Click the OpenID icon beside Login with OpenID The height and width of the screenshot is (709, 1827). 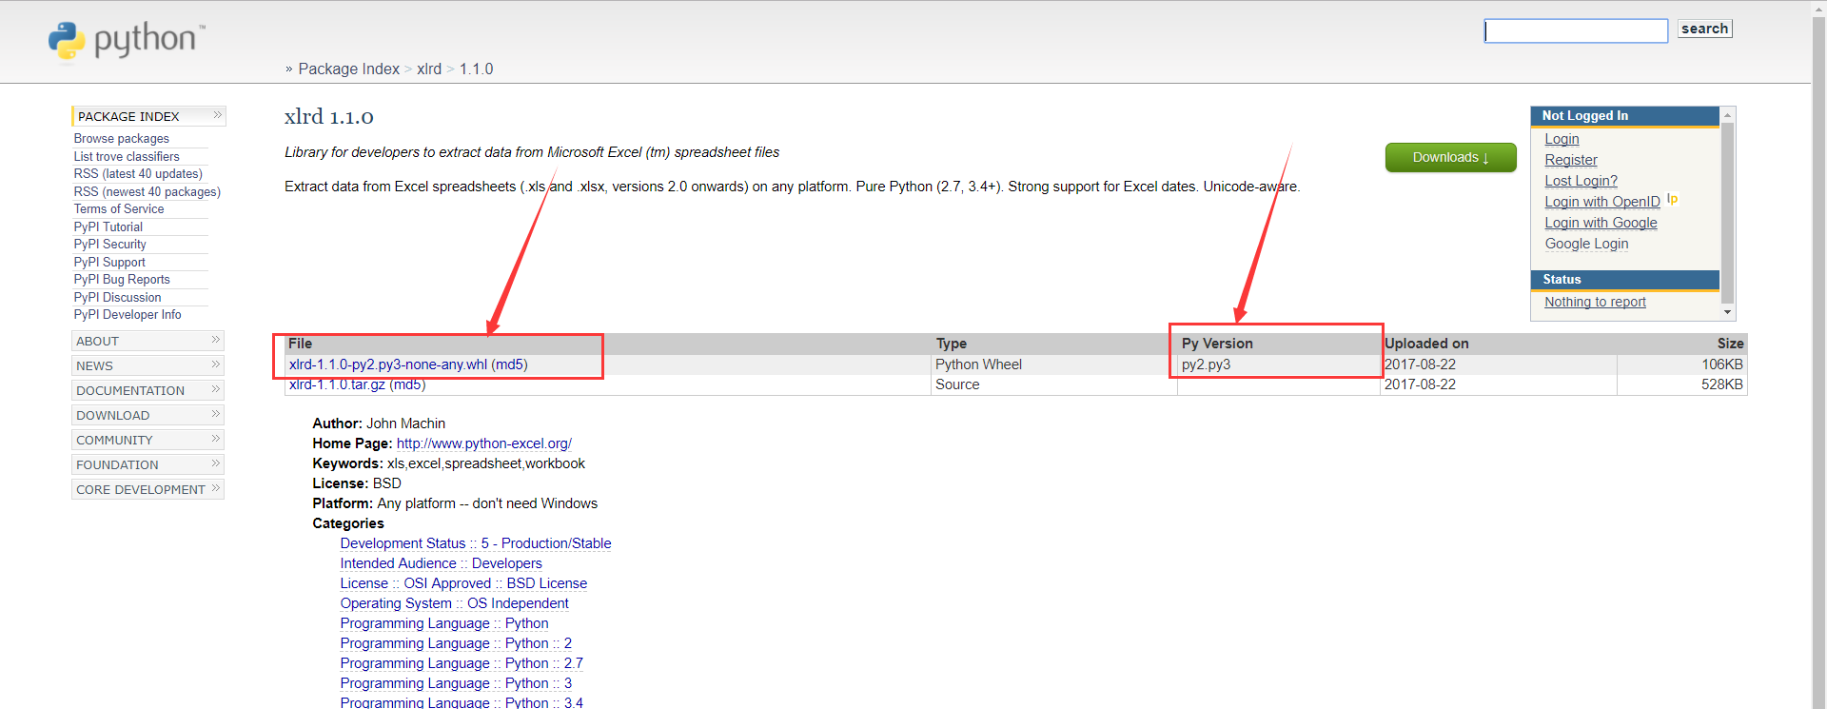click(x=1672, y=199)
